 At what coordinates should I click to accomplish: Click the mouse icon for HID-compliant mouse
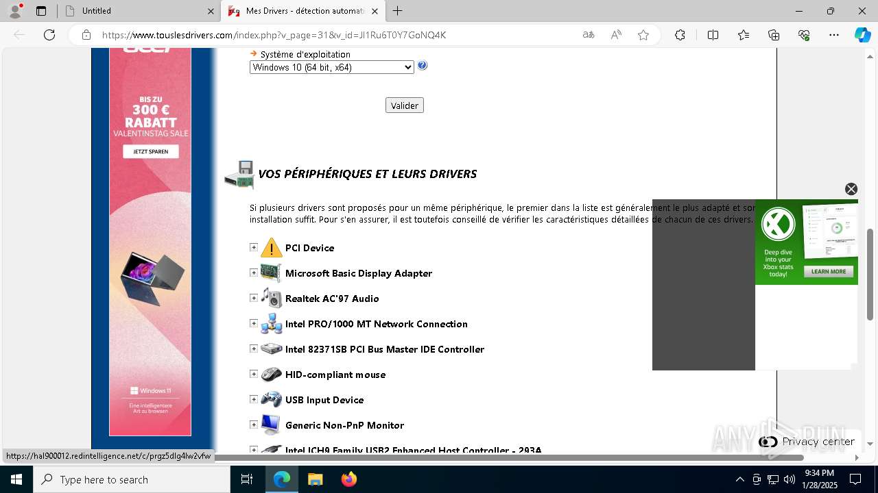272,374
